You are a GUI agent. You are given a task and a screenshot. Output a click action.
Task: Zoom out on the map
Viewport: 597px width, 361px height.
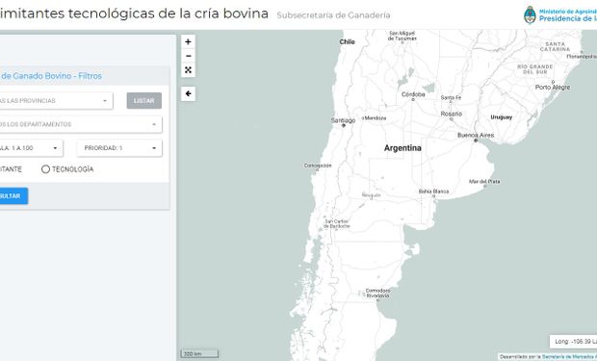point(188,56)
